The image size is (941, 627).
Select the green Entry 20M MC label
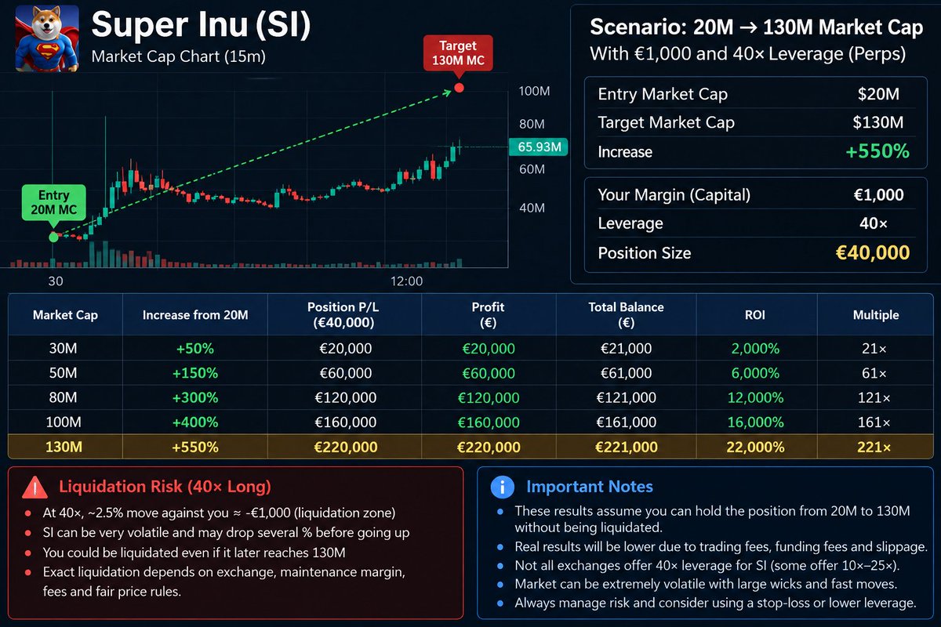(x=53, y=203)
